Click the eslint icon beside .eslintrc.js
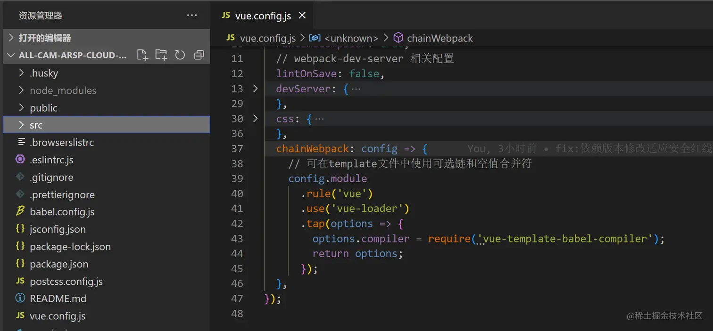The width and height of the screenshot is (713, 331). (20, 160)
